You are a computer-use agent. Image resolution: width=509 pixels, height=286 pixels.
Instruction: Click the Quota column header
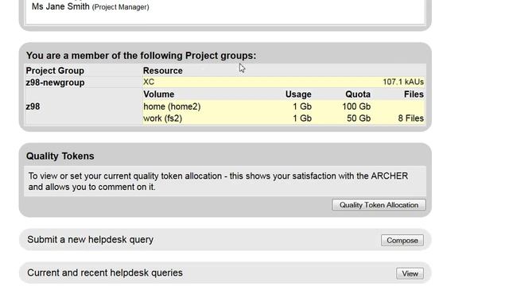pos(358,95)
